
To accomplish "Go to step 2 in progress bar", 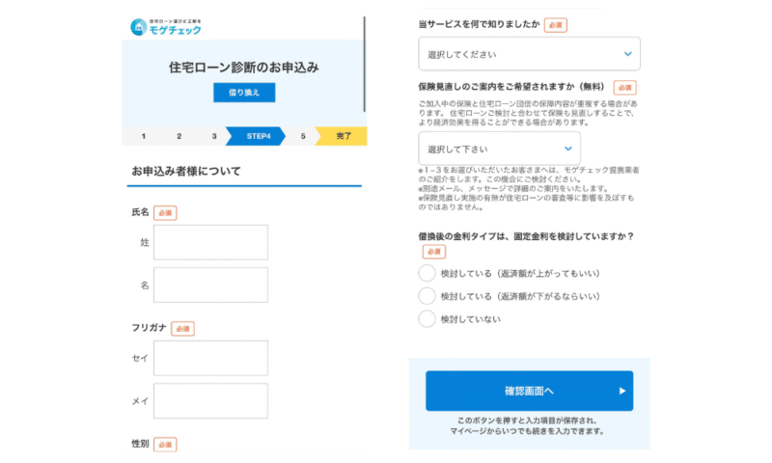I will (179, 136).
